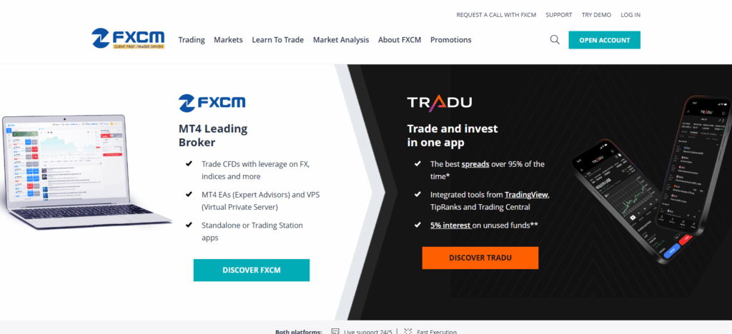Click the OPEN ACCOUNT button

click(605, 40)
